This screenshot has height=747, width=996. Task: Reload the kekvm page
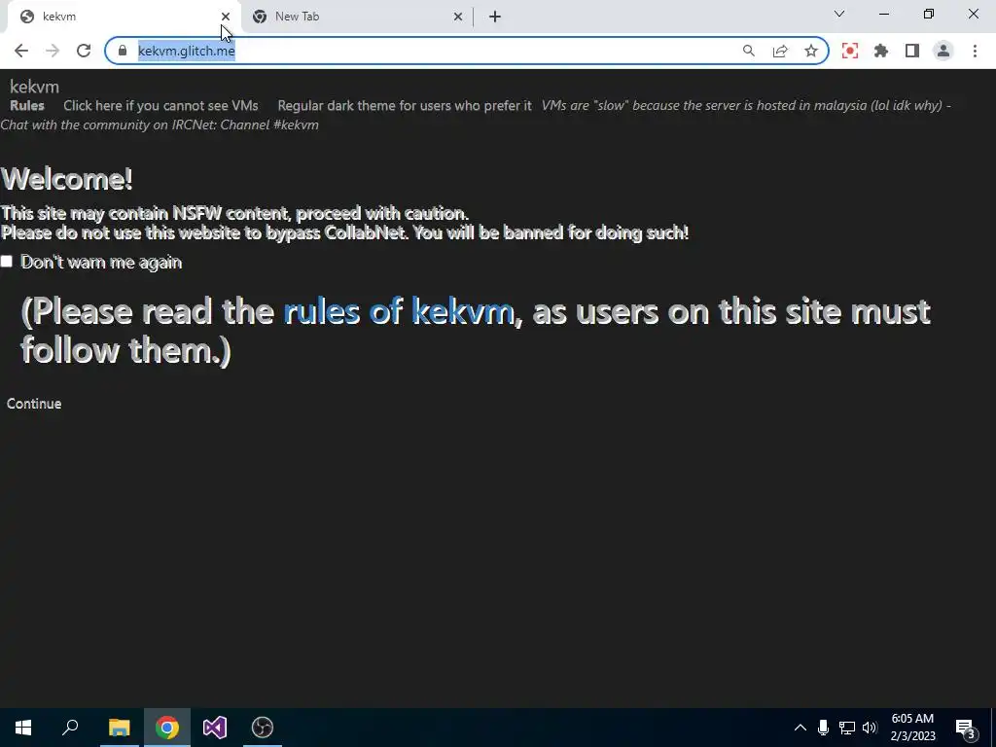tap(84, 51)
